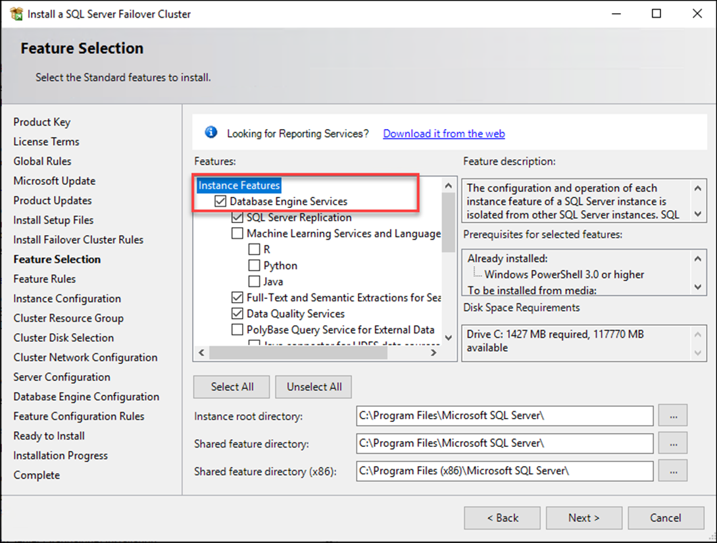Click the Drive C disk space requirement text

click(x=555, y=341)
